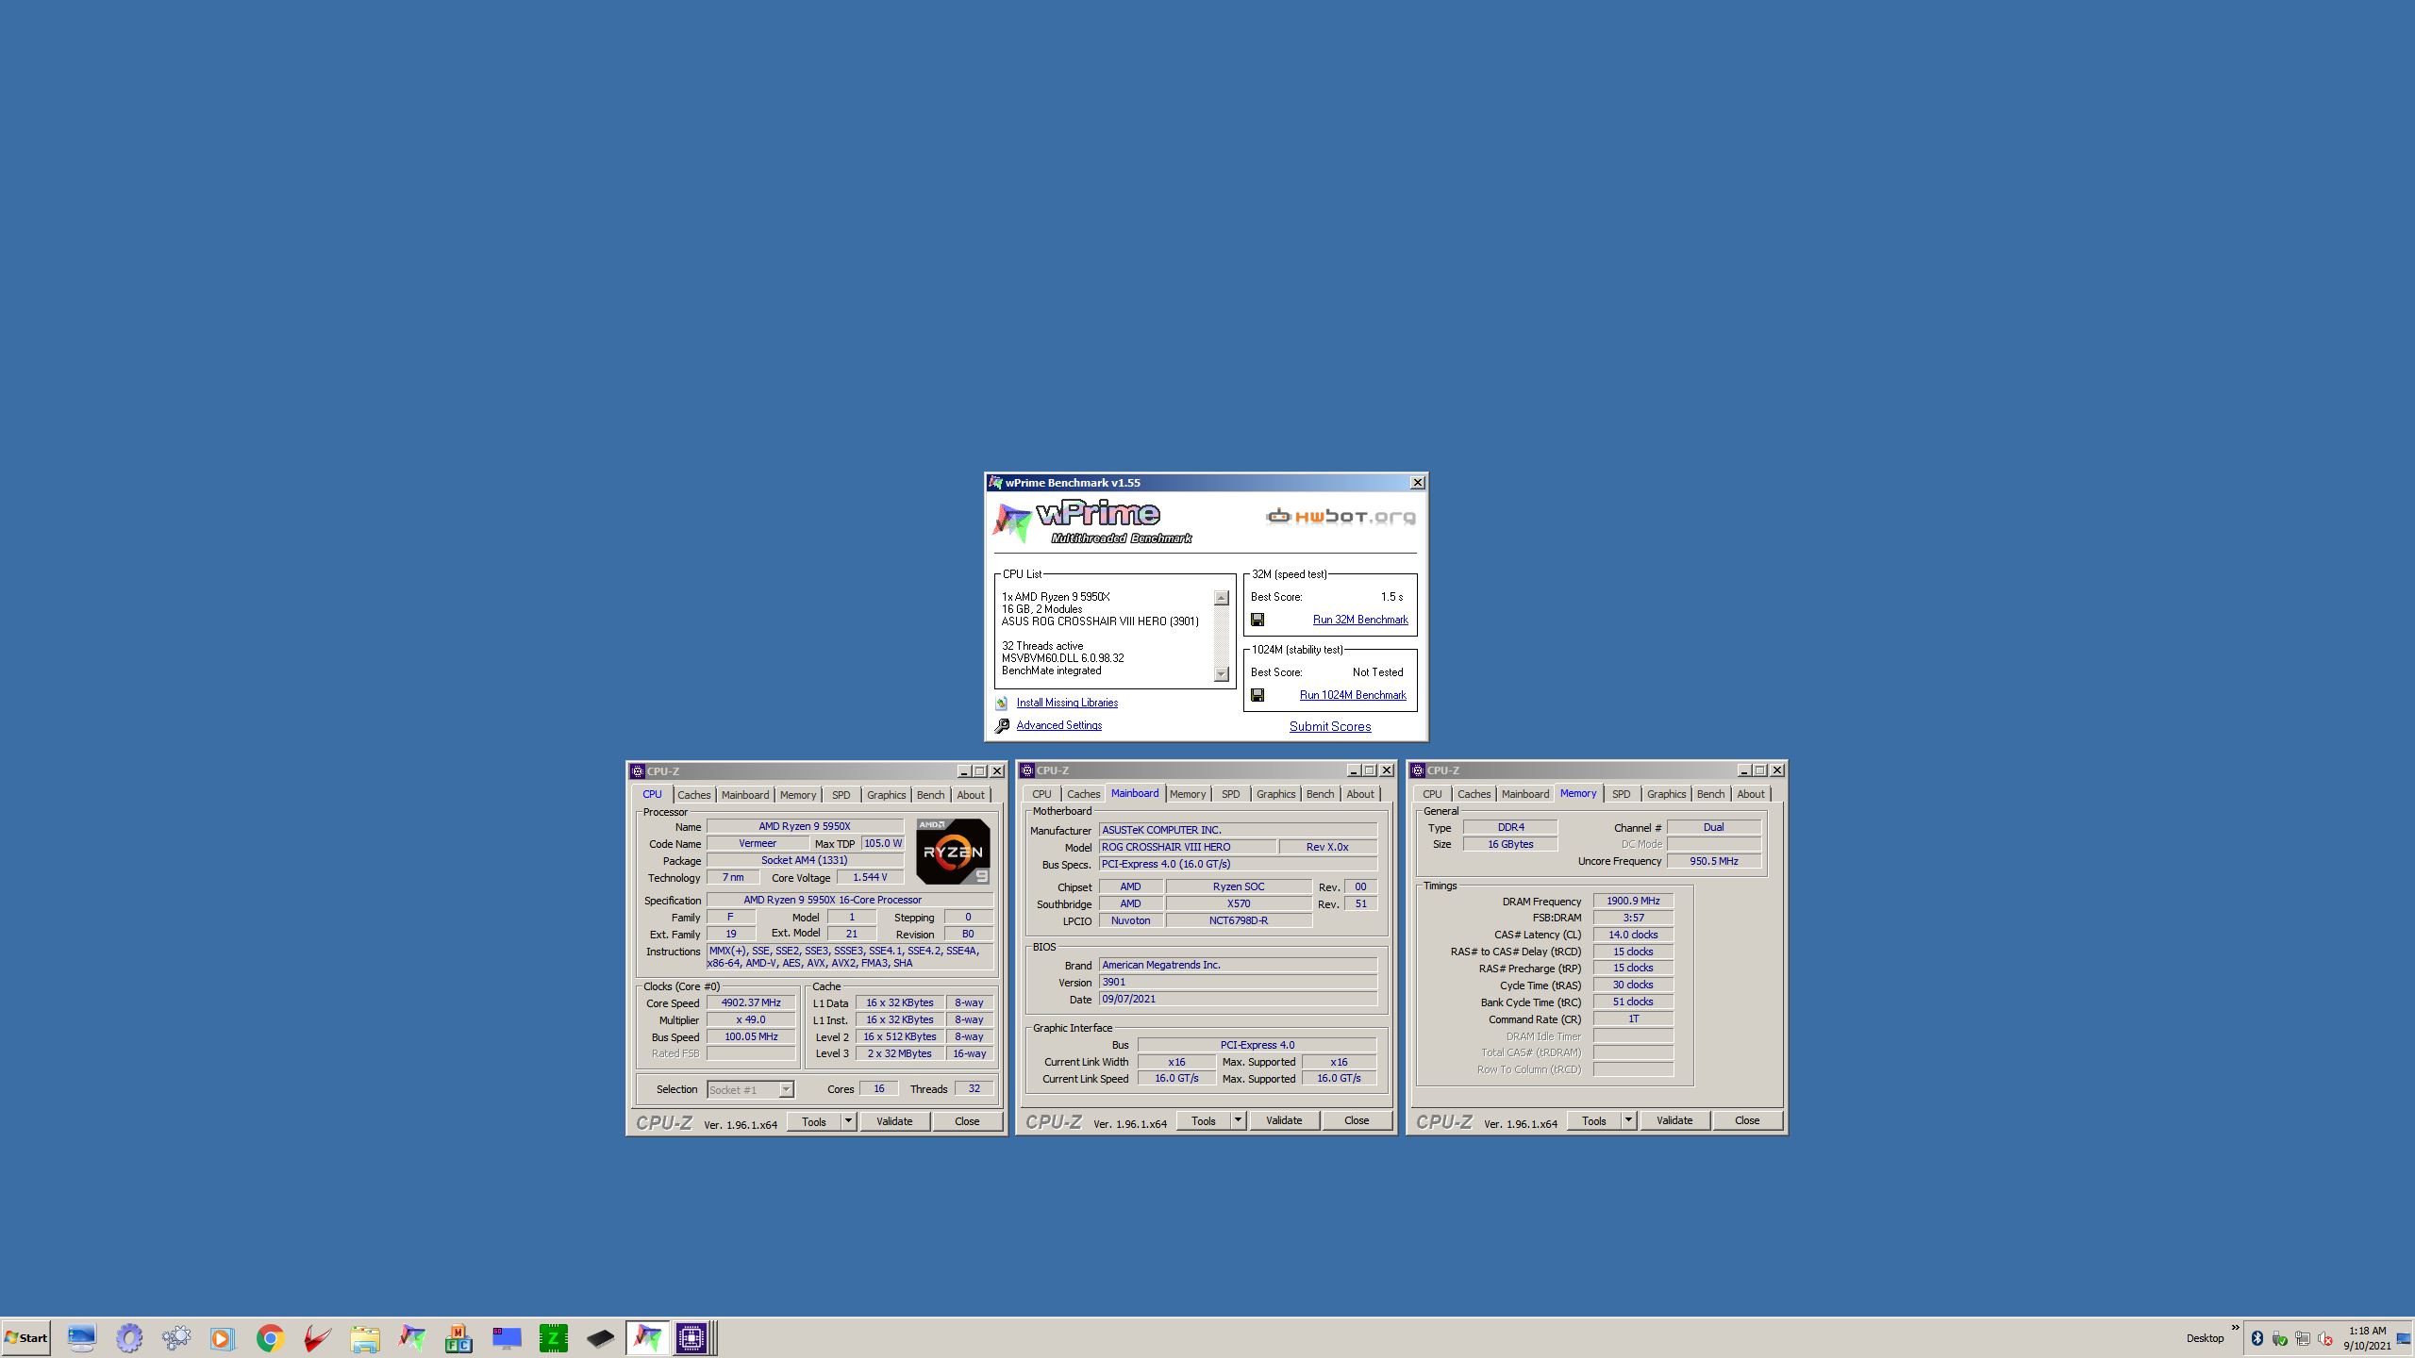Open the Tools dropdown arrow in Memory window
Screen dimensions: 2415x1358
click(1628, 1120)
